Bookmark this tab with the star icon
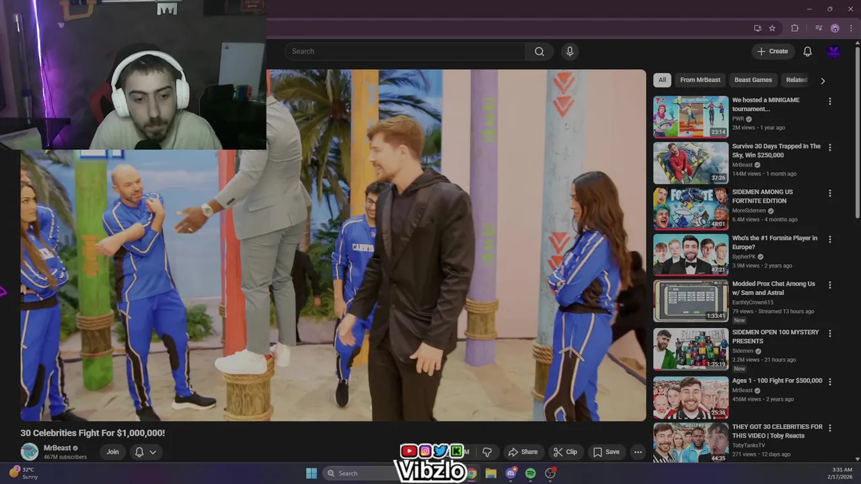The height and width of the screenshot is (484, 861). 772,28
